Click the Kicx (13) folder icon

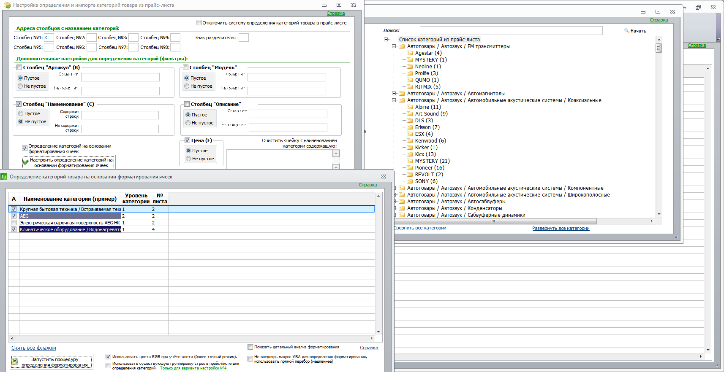pos(410,154)
